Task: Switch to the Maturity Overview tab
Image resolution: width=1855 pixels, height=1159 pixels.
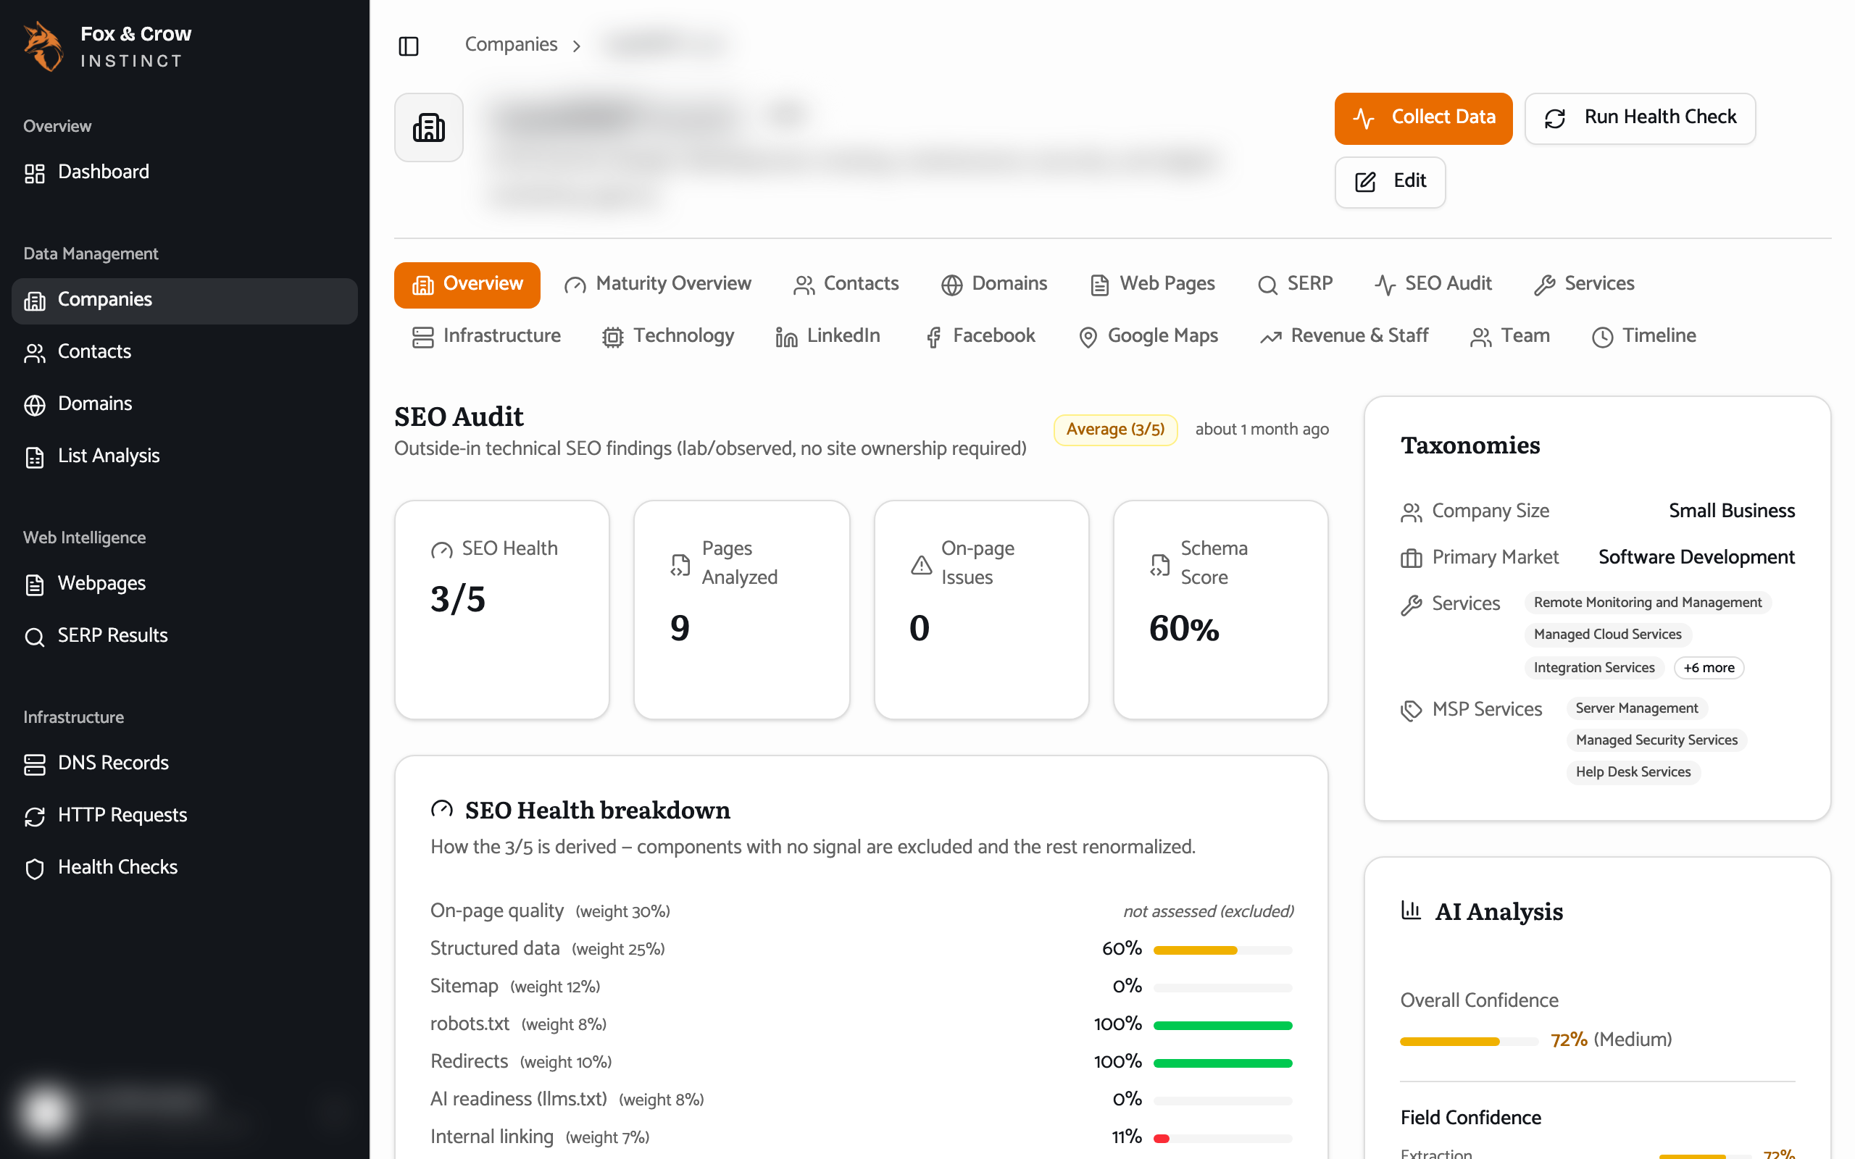Action: pyautogui.click(x=658, y=285)
